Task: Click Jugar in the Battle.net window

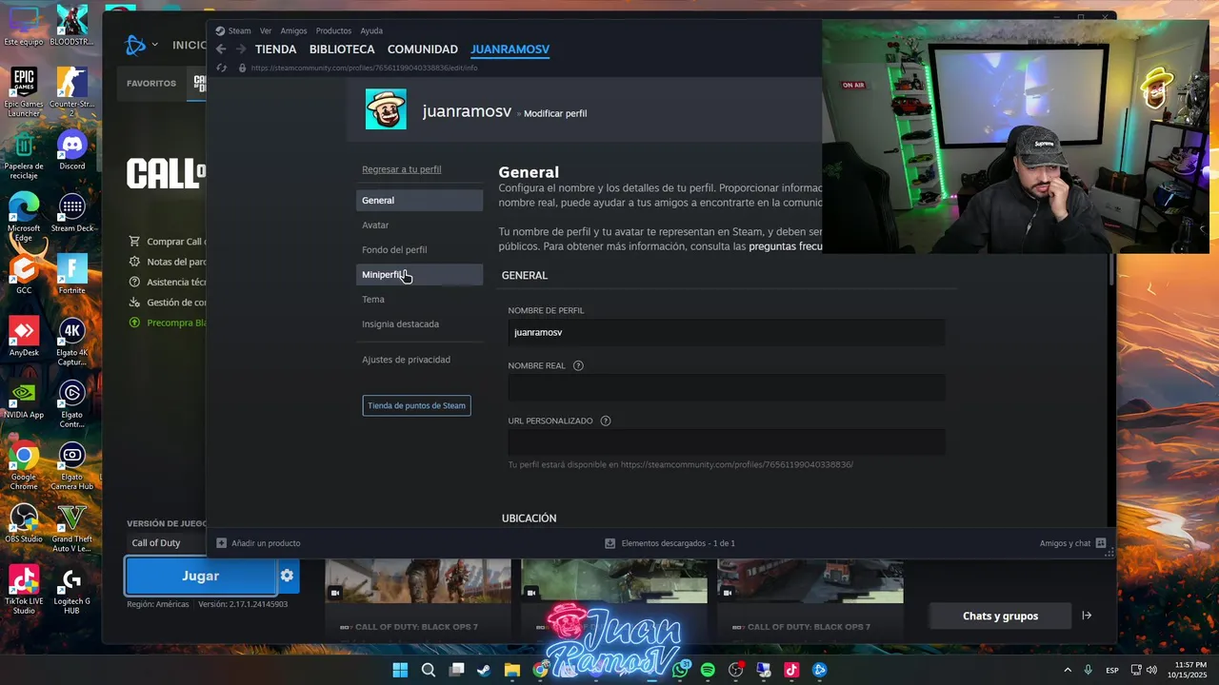Action: point(201,576)
